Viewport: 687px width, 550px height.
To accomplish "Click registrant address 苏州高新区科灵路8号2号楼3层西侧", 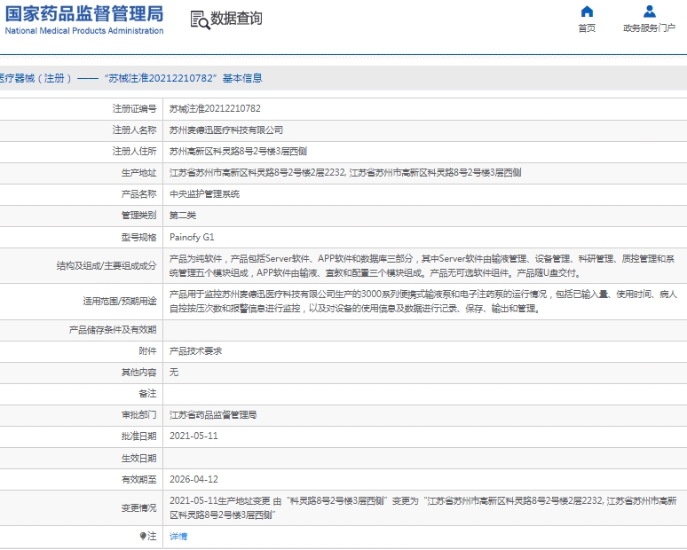I will [x=238, y=152].
